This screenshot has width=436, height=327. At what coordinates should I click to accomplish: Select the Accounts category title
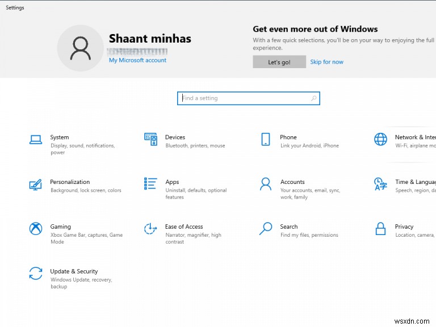292,182
